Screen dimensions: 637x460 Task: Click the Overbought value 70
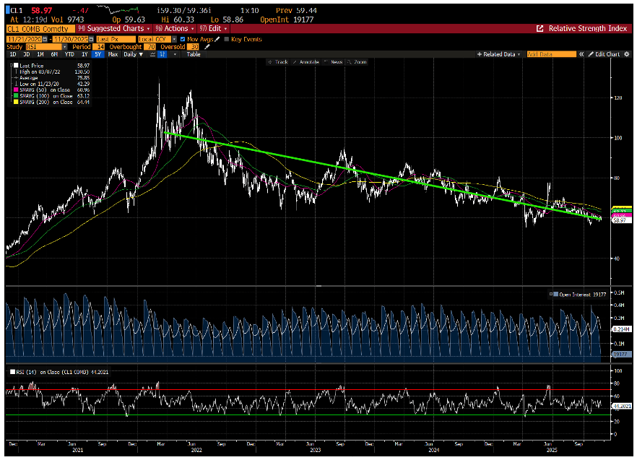click(x=149, y=47)
